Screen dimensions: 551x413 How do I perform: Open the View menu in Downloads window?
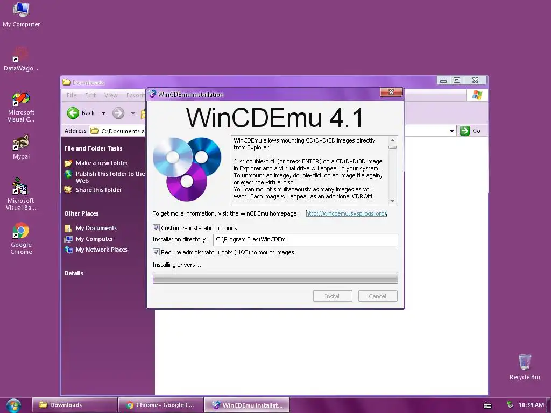pos(111,95)
